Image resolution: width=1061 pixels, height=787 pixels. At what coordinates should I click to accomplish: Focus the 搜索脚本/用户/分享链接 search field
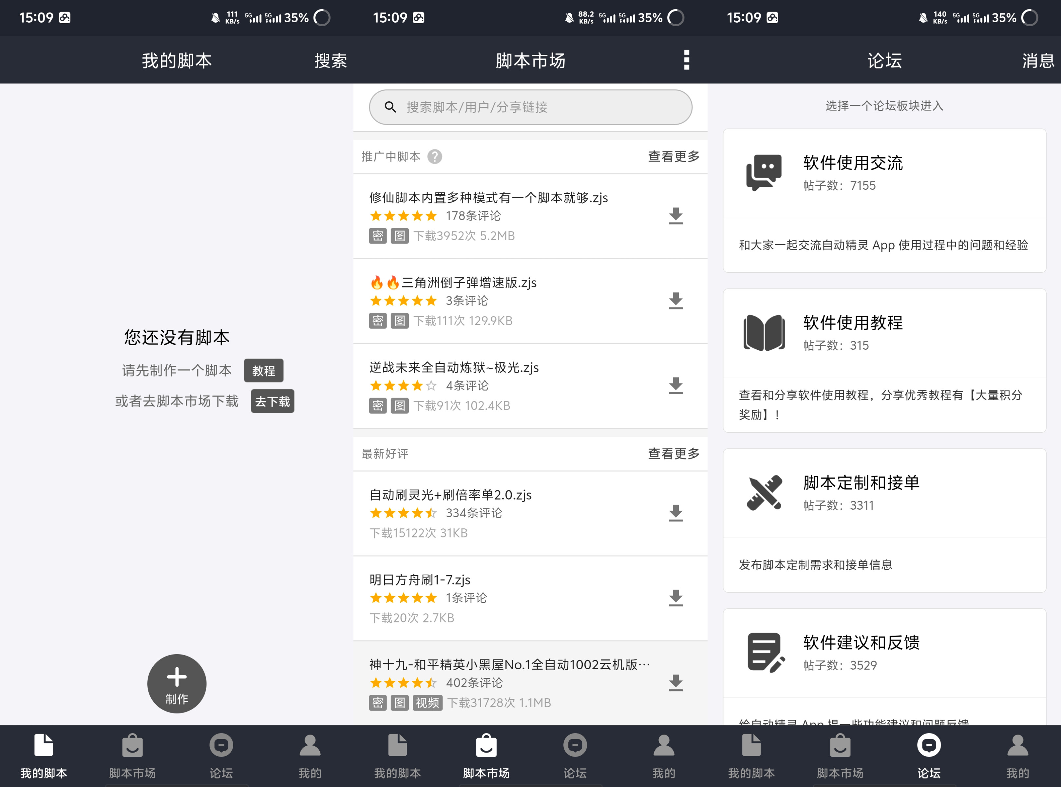[x=530, y=107]
